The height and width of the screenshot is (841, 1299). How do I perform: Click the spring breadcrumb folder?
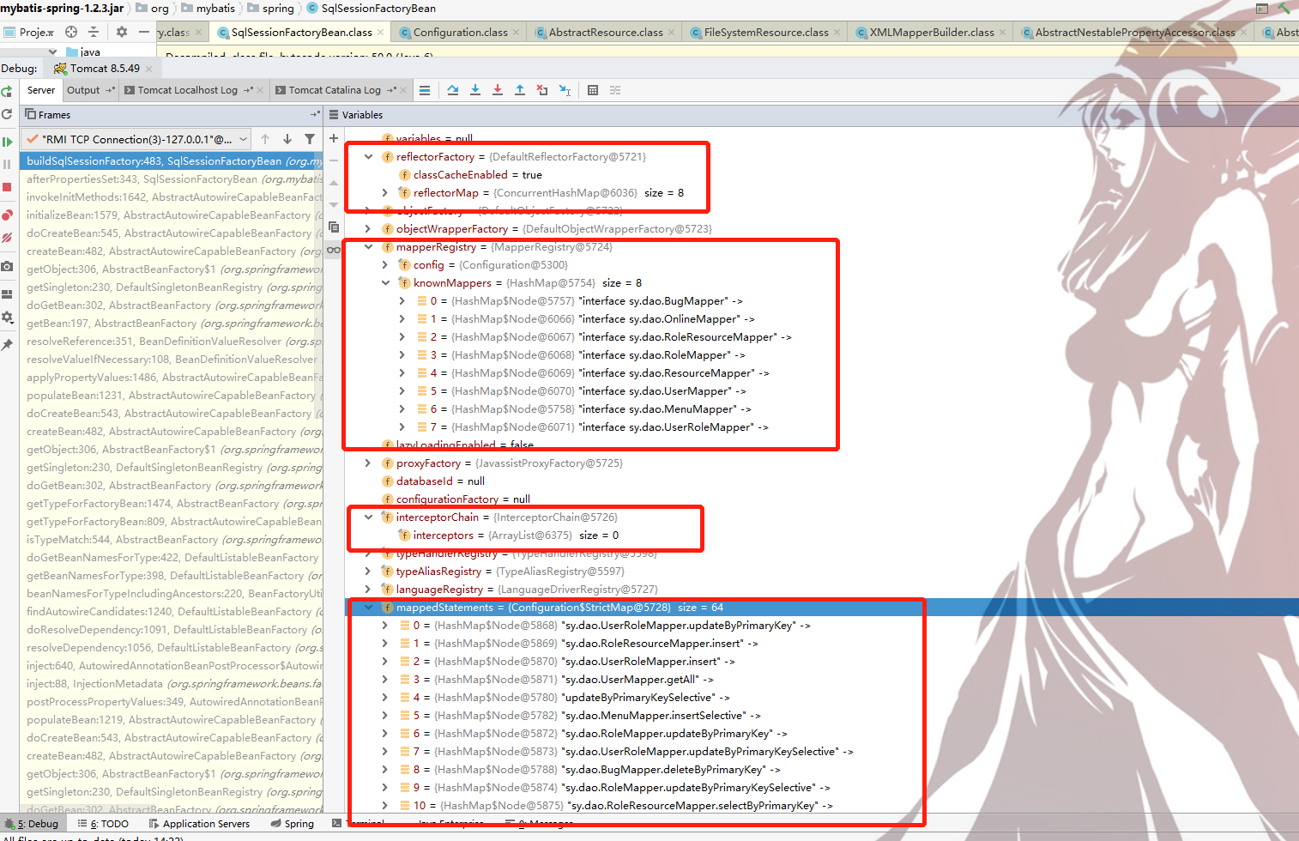(270, 8)
